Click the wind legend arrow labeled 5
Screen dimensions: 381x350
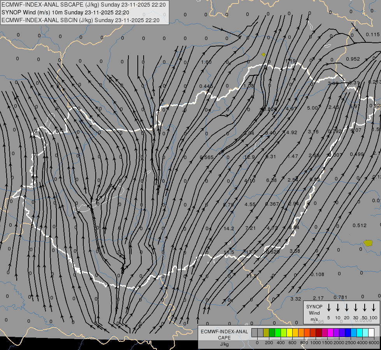click(329, 308)
